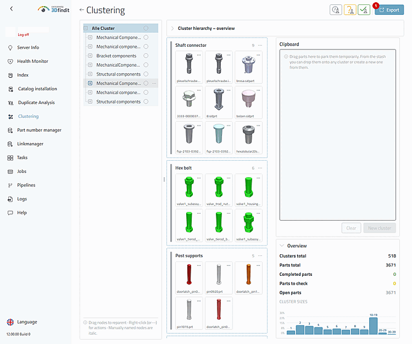412x344 pixels.
Task: Expand the MechanicalCompone... tree node
Action: [x=90, y=65]
